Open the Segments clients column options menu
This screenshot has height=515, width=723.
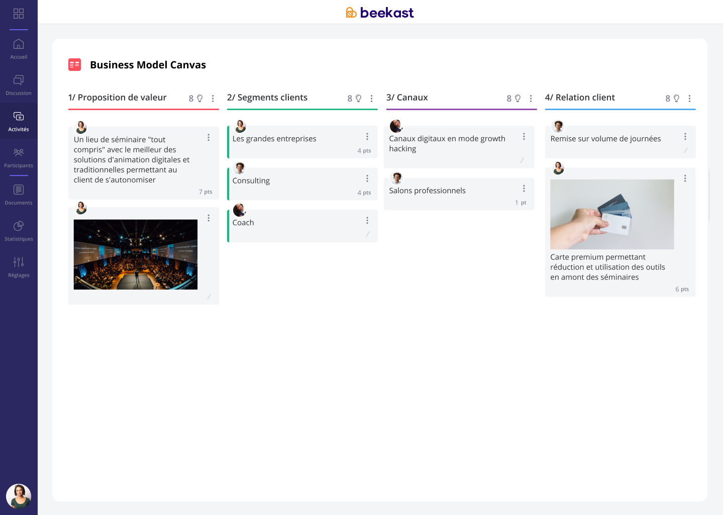(372, 99)
